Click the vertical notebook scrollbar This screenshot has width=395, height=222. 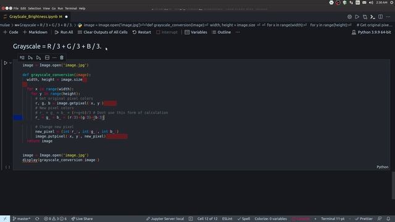coord(393,185)
